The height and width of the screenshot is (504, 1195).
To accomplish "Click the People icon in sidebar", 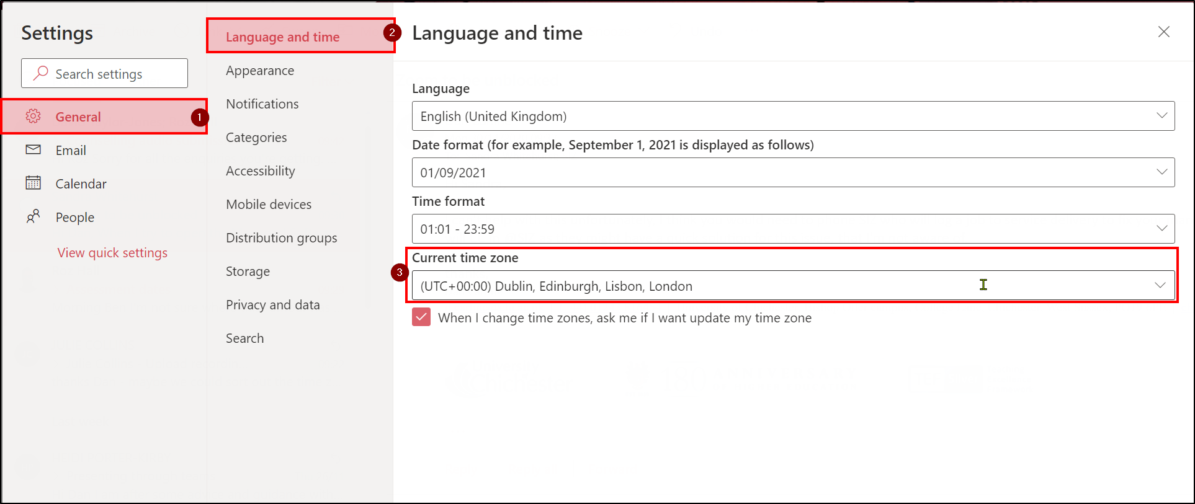I will [x=33, y=216].
